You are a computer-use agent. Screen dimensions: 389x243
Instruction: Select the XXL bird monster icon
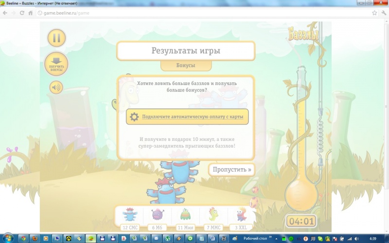click(x=242, y=215)
